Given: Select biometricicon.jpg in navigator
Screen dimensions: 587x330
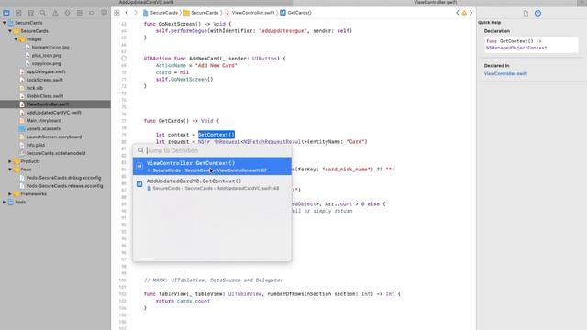Looking at the screenshot, I should tap(50, 48).
